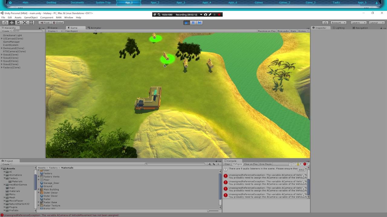Toggle Clear on Play in Console
The image size is (387, 217).
tap(251, 164)
